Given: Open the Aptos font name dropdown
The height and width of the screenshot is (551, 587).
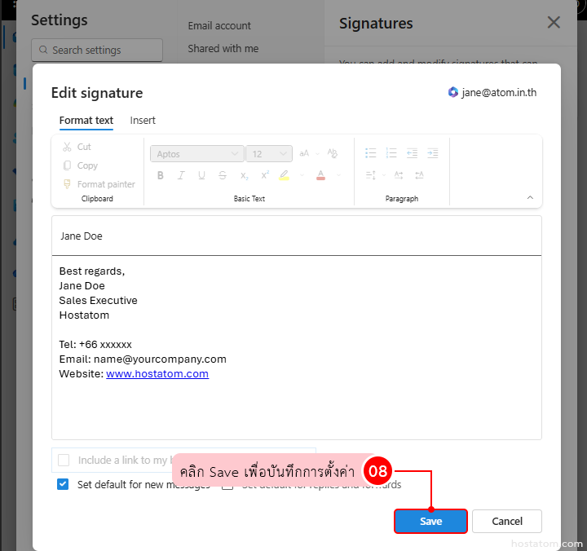Looking at the screenshot, I should tap(196, 154).
